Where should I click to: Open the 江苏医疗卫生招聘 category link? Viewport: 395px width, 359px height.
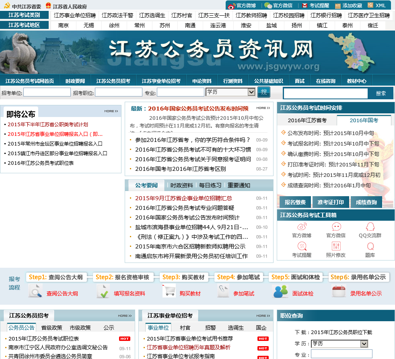369,16
